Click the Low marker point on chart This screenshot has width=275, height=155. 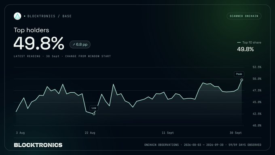point(94,114)
